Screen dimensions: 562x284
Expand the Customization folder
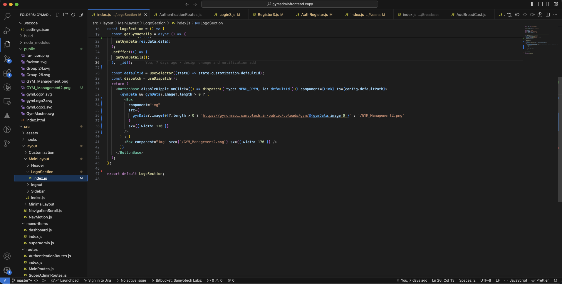click(41, 152)
